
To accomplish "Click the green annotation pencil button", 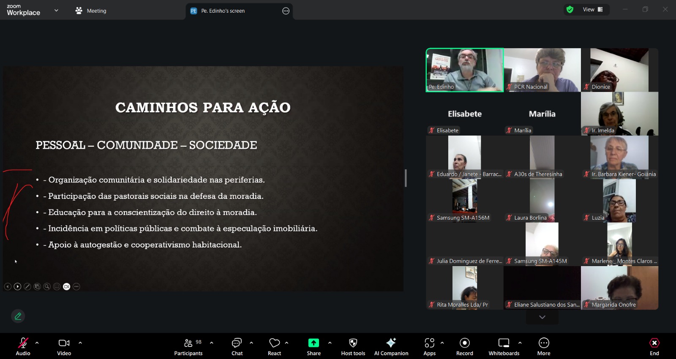I will (x=18, y=316).
